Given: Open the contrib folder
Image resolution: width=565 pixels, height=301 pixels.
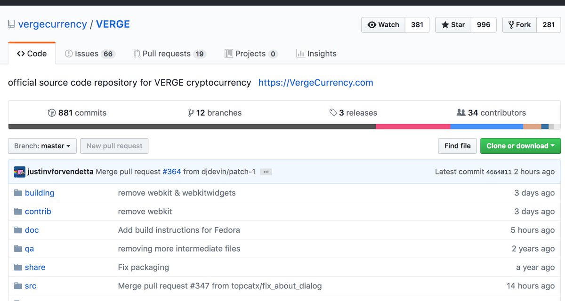Looking at the screenshot, I should [38, 212].
